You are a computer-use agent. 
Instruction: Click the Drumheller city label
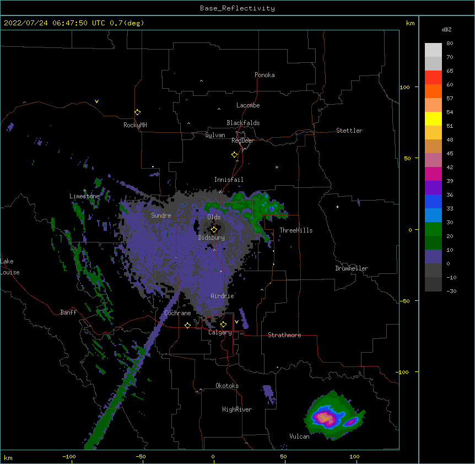tap(352, 268)
